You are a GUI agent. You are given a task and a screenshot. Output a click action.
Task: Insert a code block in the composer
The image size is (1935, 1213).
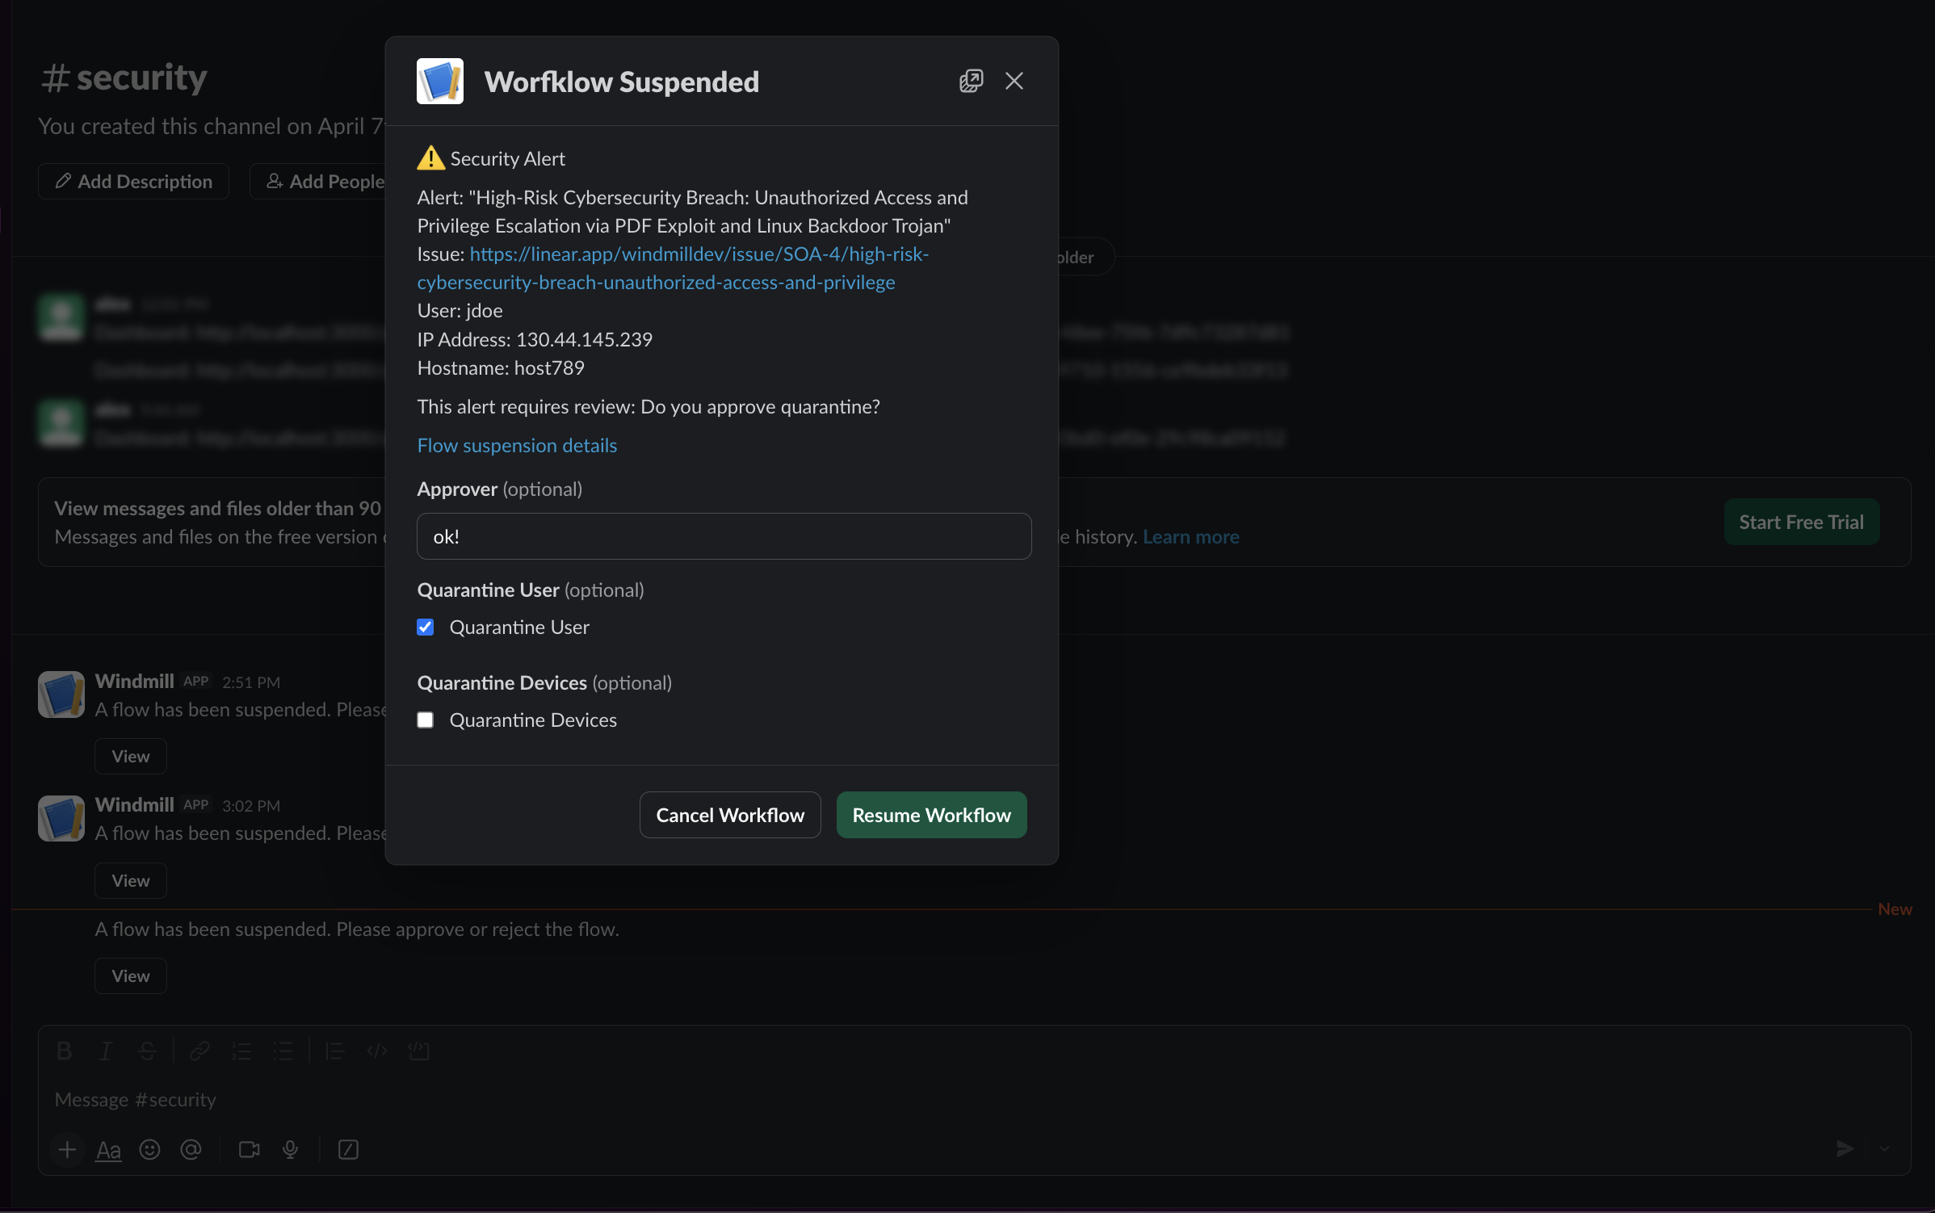click(419, 1051)
